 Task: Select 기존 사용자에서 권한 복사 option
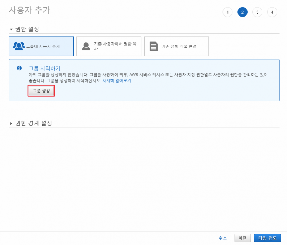tap(109, 46)
